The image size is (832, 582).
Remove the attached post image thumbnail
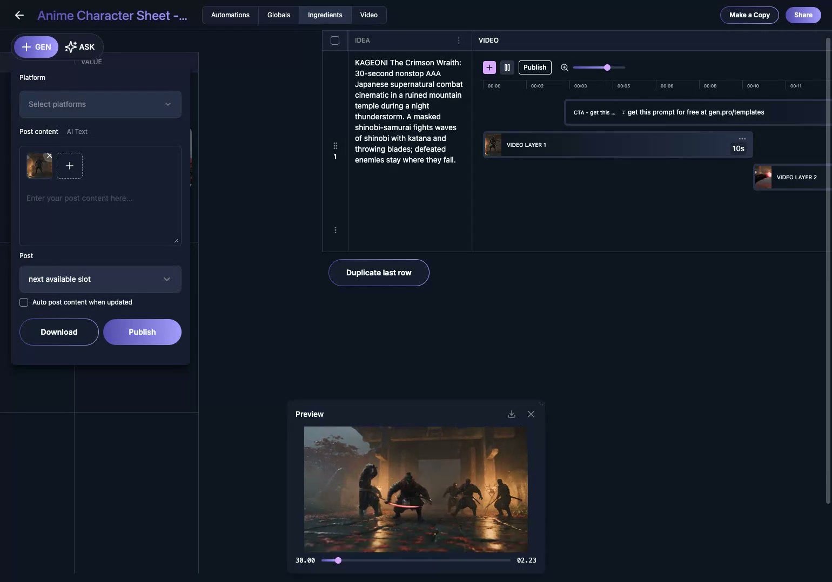tap(49, 155)
